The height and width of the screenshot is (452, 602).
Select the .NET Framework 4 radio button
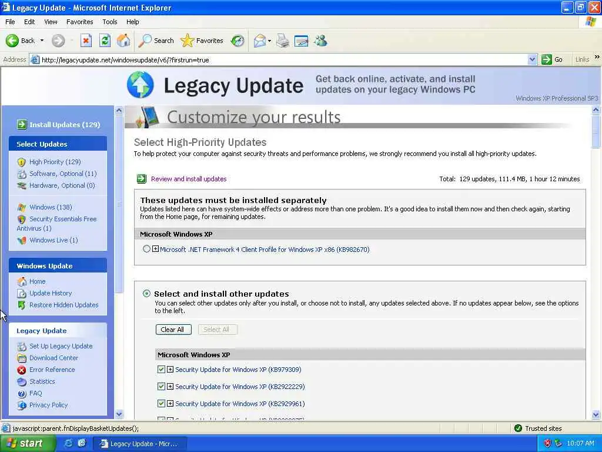[x=146, y=249]
